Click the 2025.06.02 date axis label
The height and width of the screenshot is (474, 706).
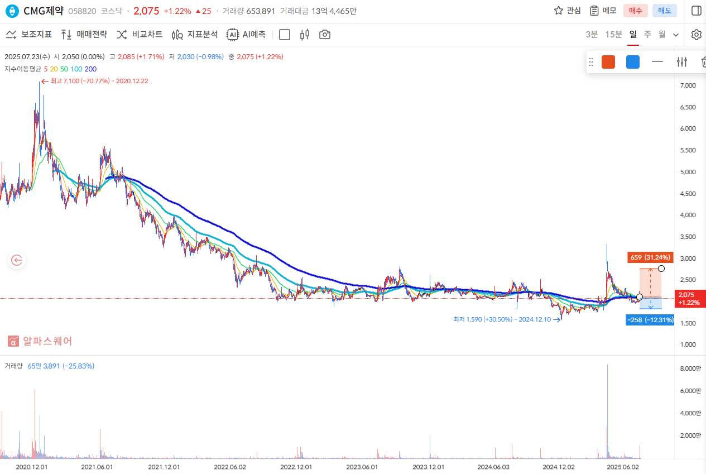623,467
